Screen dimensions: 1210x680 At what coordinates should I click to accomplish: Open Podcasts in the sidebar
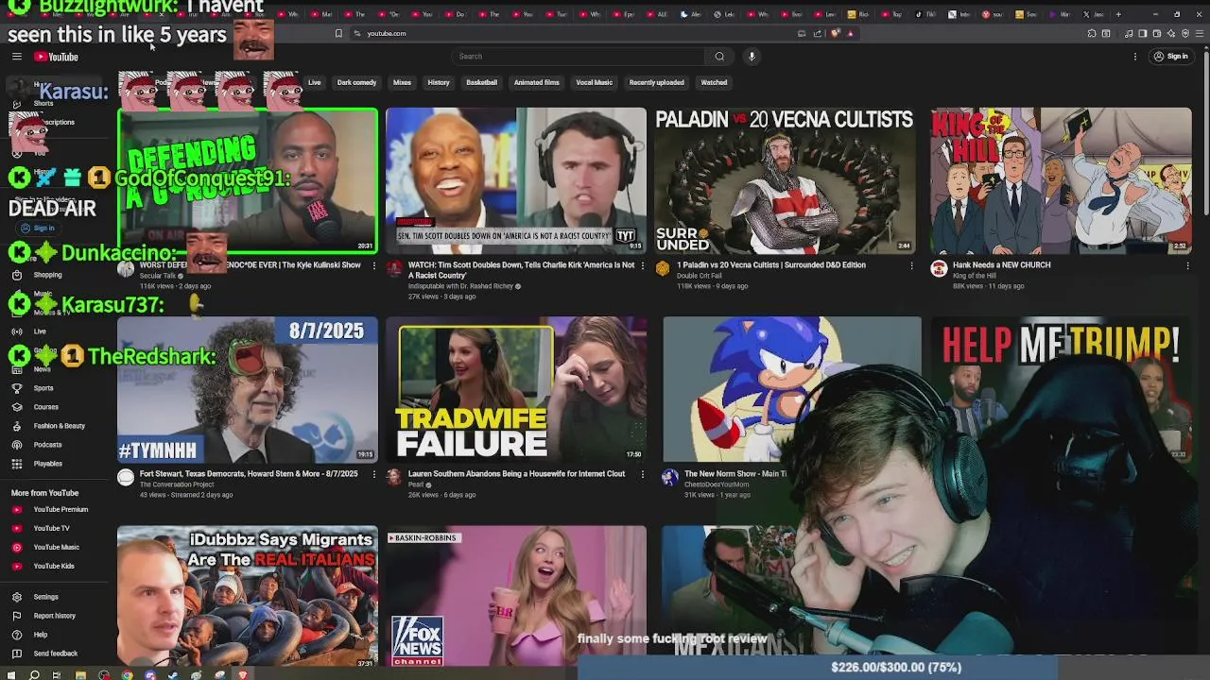coord(47,445)
